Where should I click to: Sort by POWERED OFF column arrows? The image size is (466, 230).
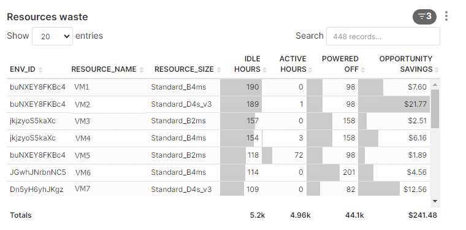pyautogui.click(x=362, y=70)
